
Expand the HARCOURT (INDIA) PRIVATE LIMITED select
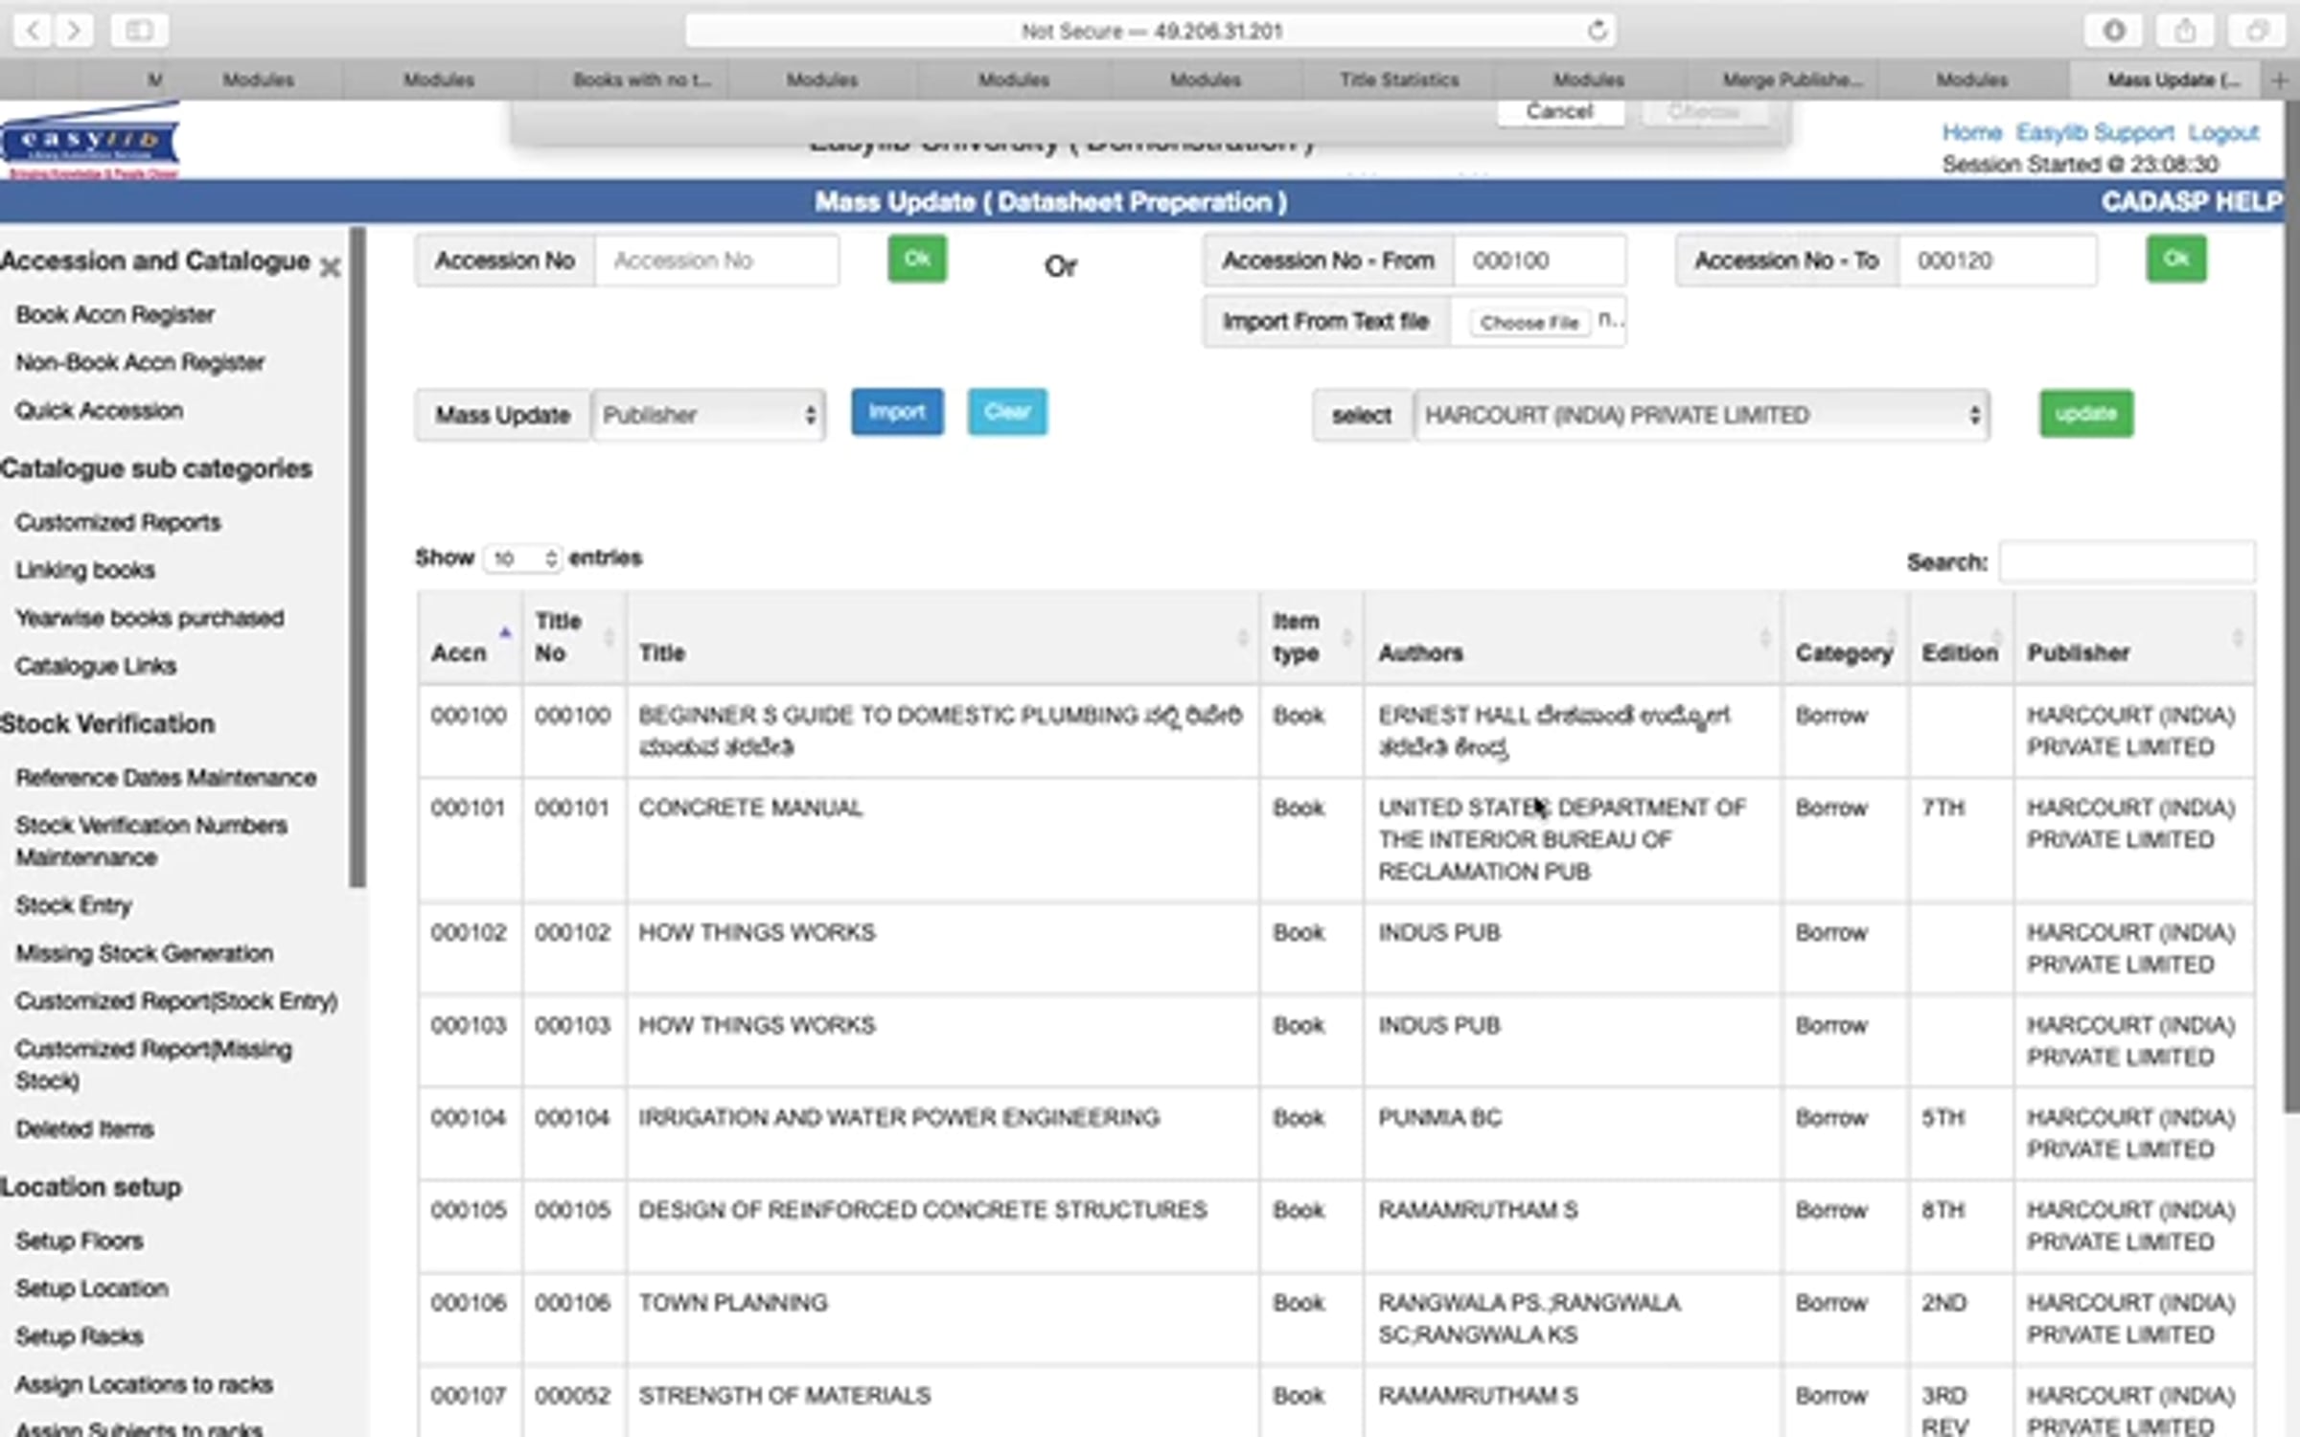pyautogui.click(x=1701, y=415)
